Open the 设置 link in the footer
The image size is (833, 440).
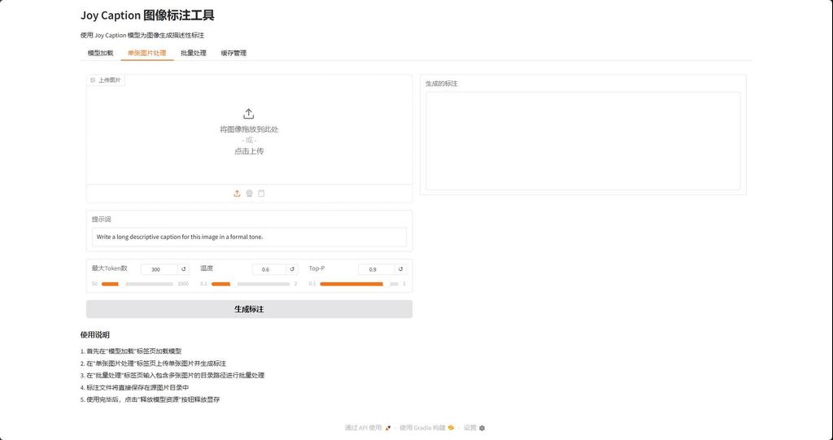click(x=474, y=428)
